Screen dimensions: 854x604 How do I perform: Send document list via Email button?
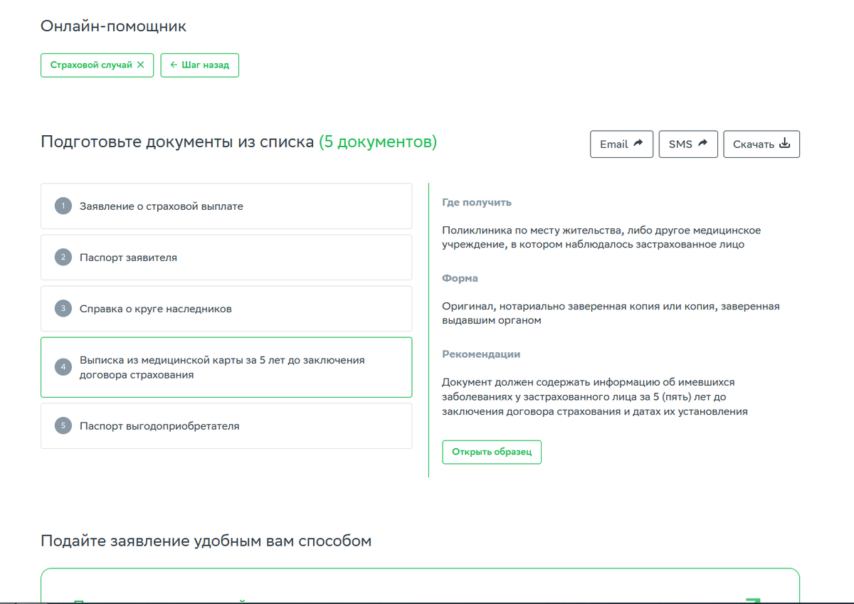(x=621, y=144)
